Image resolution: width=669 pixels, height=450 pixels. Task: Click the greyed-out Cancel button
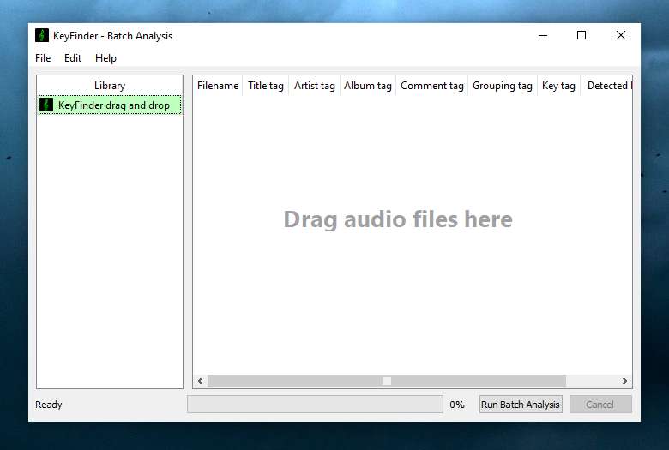[x=600, y=405]
